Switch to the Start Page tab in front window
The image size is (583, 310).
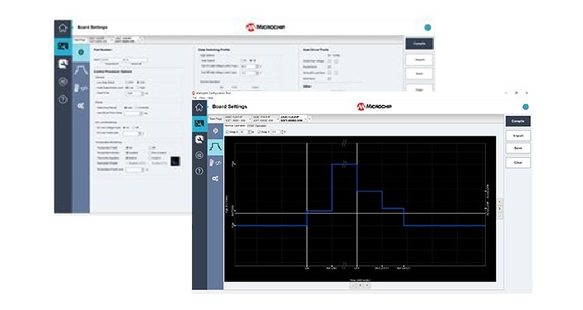pos(216,119)
